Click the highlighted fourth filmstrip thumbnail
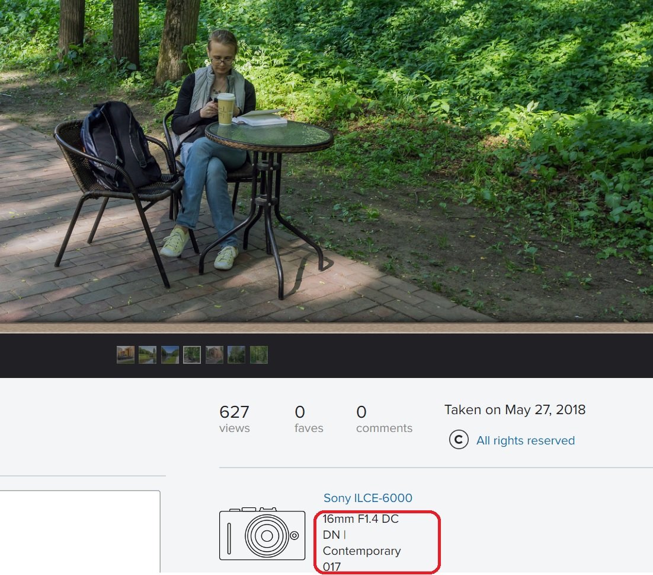653x575 pixels. pos(192,355)
